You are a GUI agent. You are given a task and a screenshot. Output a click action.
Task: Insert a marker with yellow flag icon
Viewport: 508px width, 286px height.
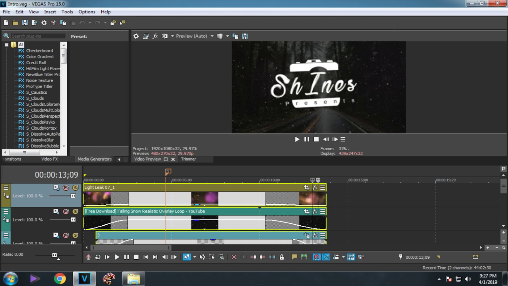coord(294,257)
